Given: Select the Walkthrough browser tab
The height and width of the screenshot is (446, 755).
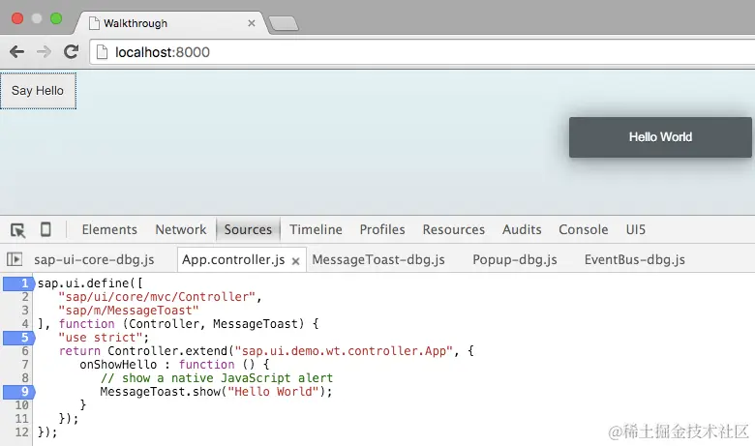Looking at the screenshot, I should [171, 23].
